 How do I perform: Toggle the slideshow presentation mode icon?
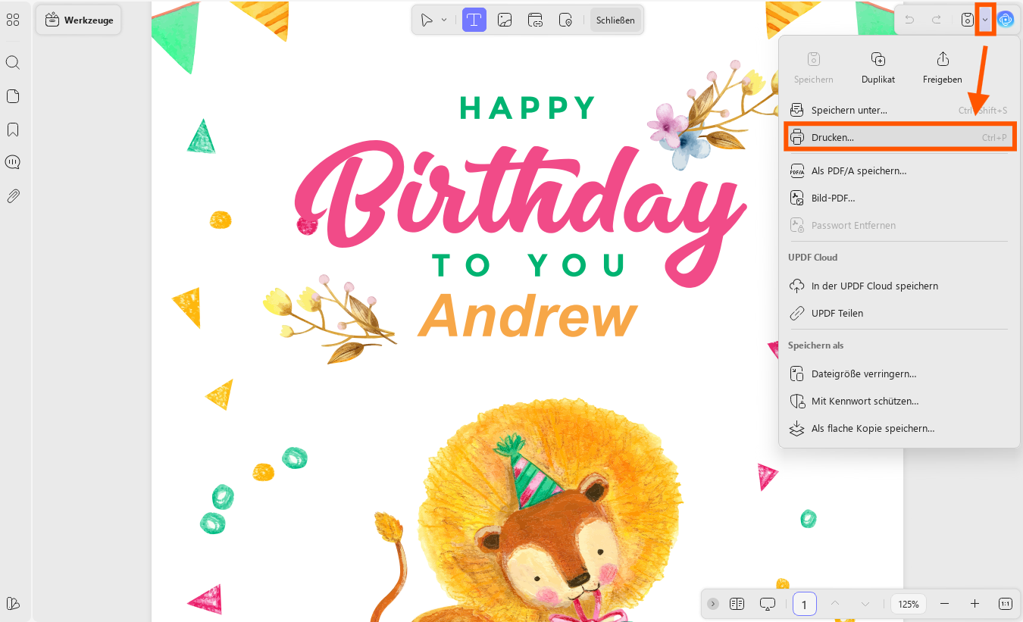coord(768,604)
